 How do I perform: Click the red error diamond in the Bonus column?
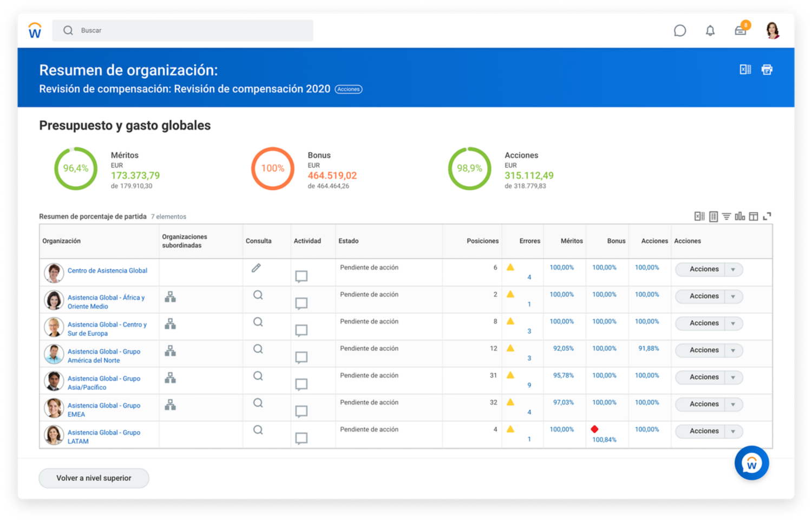(595, 428)
